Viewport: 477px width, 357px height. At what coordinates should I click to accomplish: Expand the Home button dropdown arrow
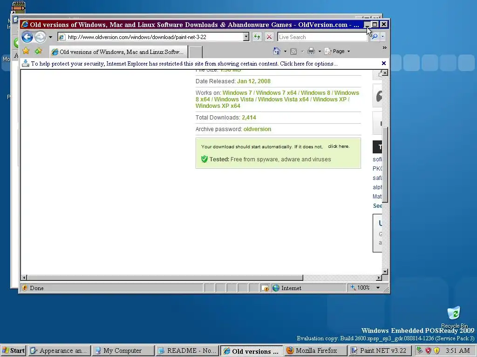tap(285, 51)
